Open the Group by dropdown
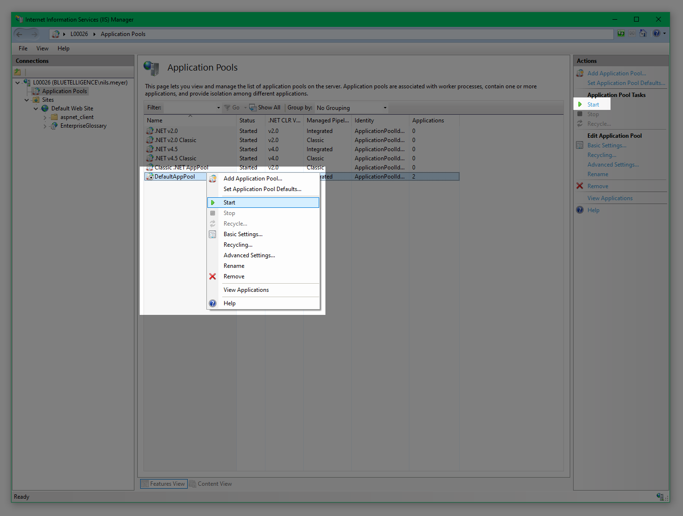The height and width of the screenshot is (516, 683). pyautogui.click(x=351, y=108)
